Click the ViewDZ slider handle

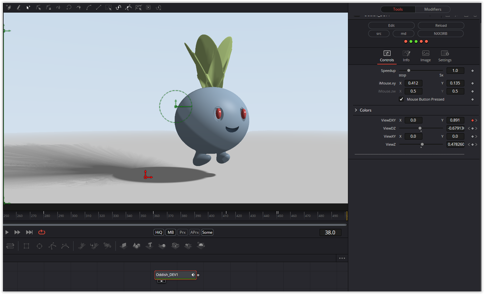click(x=420, y=128)
